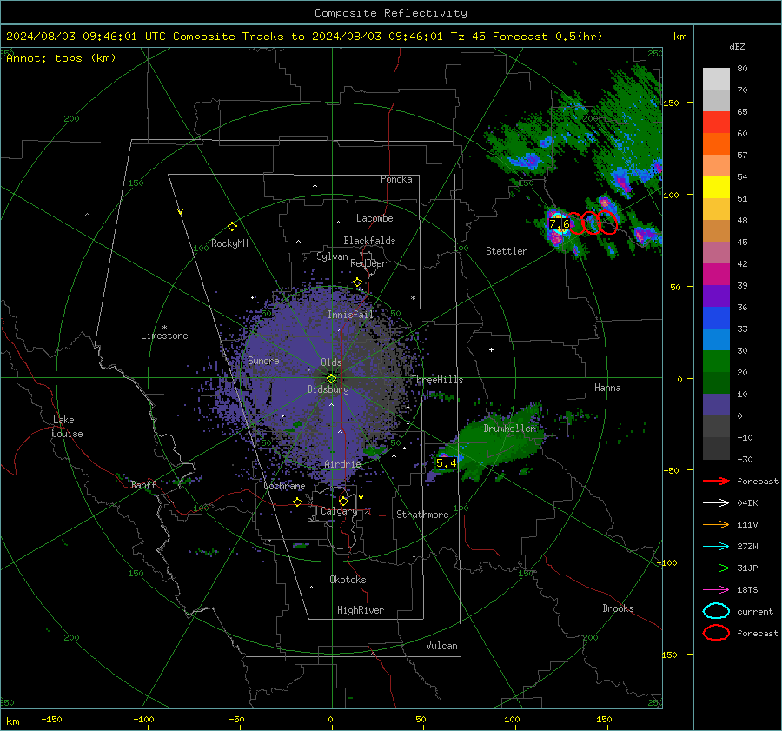Click the Okotoks town label
782x731 pixels.
pyautogui.click(x=348, y=579)
